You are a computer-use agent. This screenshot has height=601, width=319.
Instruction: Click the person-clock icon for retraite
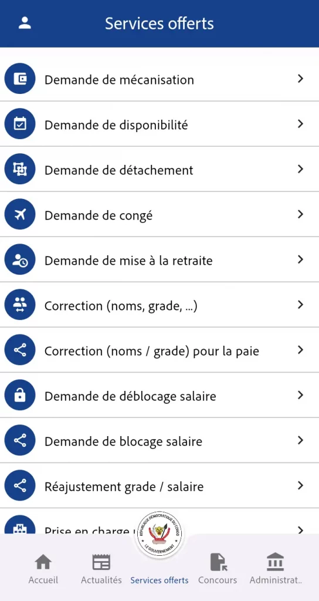[x=20, y=259]
